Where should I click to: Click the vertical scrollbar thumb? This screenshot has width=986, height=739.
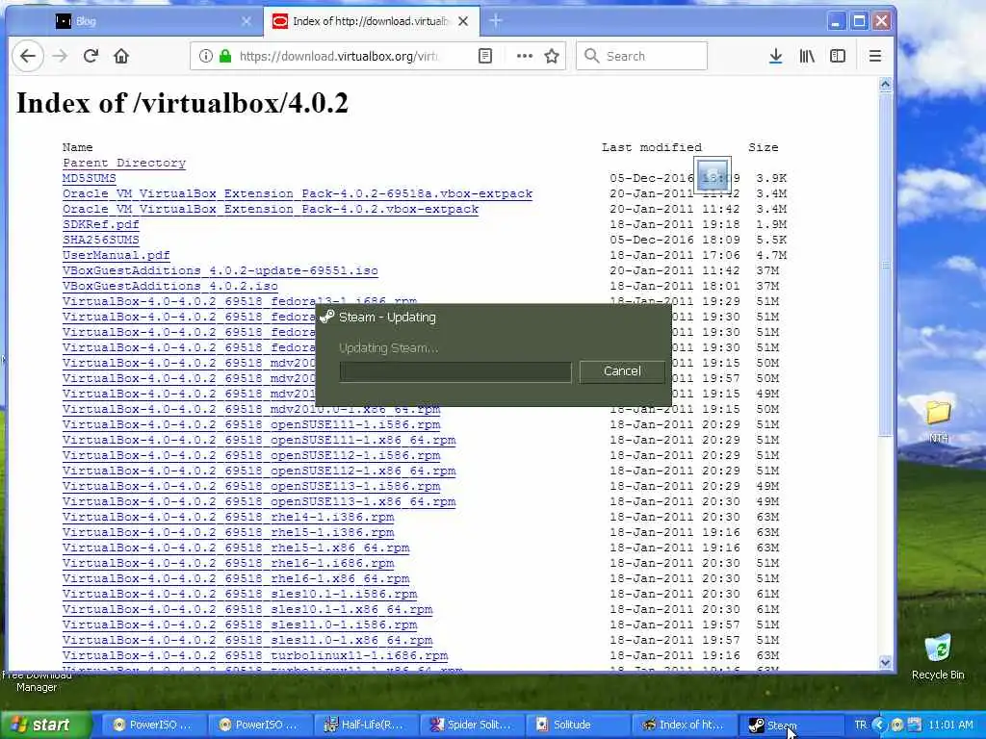tap(886, 264)
